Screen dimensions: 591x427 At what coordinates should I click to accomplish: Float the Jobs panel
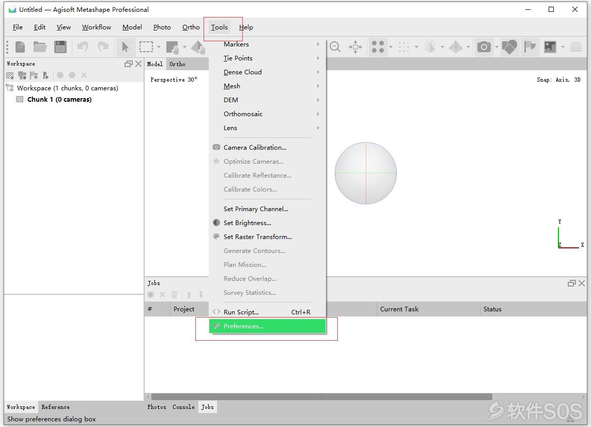(572, 283)
